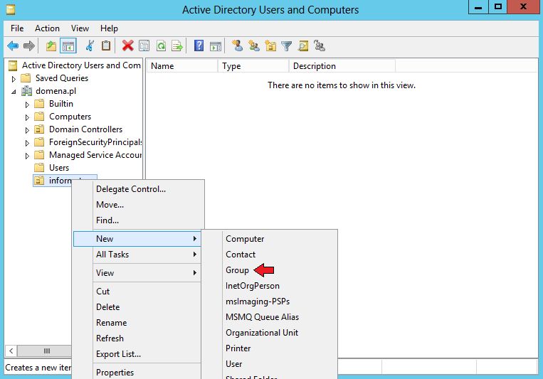Click the Paste clipboard toolbar icon
The image size is (543, 379).
pyautogui.click(x=106, y=46)
